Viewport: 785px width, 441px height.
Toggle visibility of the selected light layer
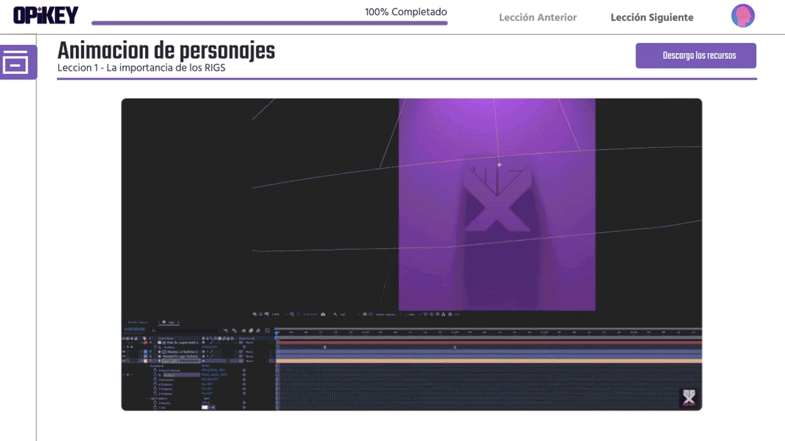point(124,361)
